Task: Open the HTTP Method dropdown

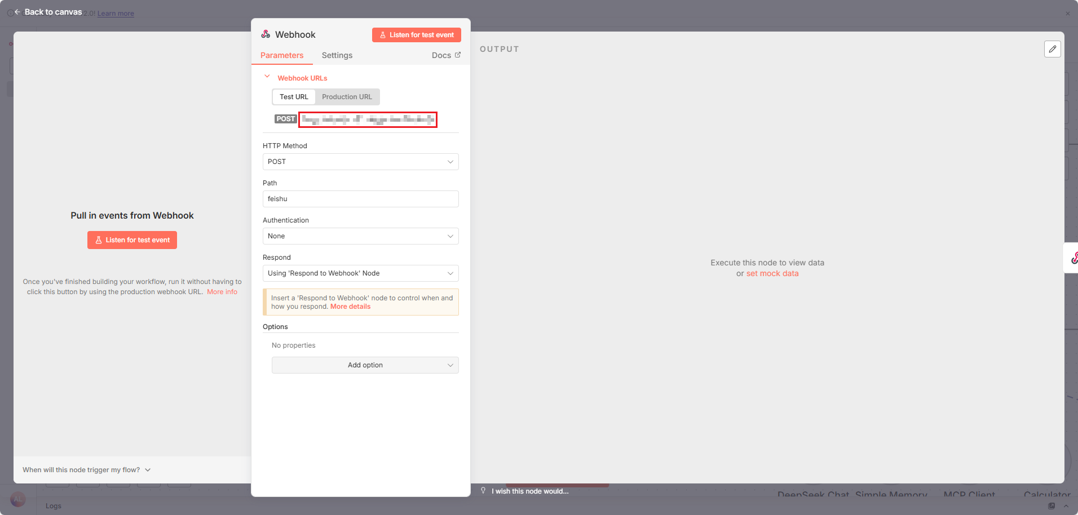Action: [360, 162]
